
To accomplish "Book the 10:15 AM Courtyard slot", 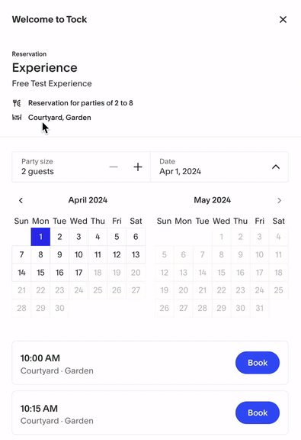I will pyautogui.click(x=258, y=412).
